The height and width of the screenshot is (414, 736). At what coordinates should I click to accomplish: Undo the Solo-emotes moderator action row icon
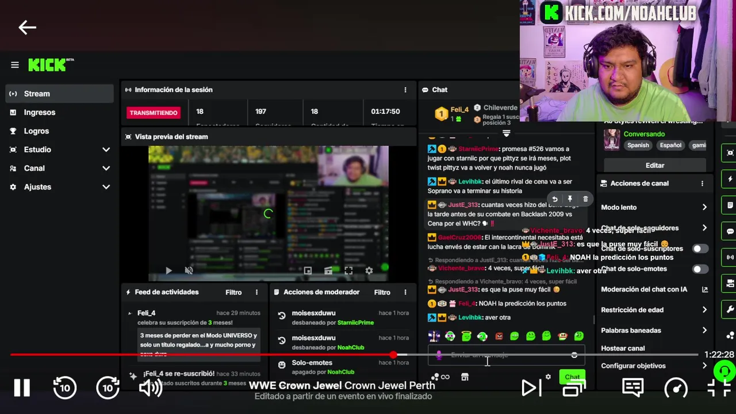point(282,365)
